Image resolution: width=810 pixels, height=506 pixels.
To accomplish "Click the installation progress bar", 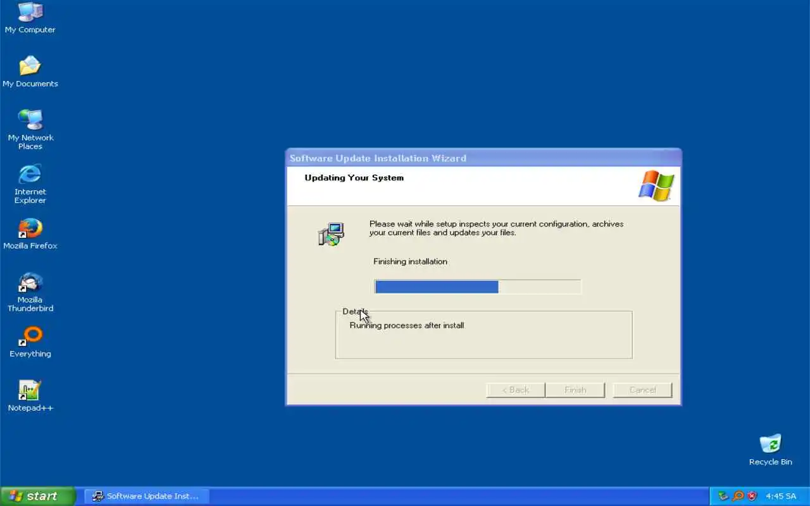I will pyautogui.click(x=478, y=287).
